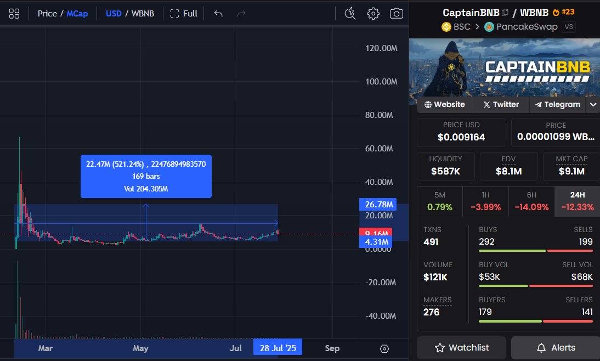Click the CaptainBNB token name title
The height and width of the screenshot is (361, 600).
tap(471, 13)
